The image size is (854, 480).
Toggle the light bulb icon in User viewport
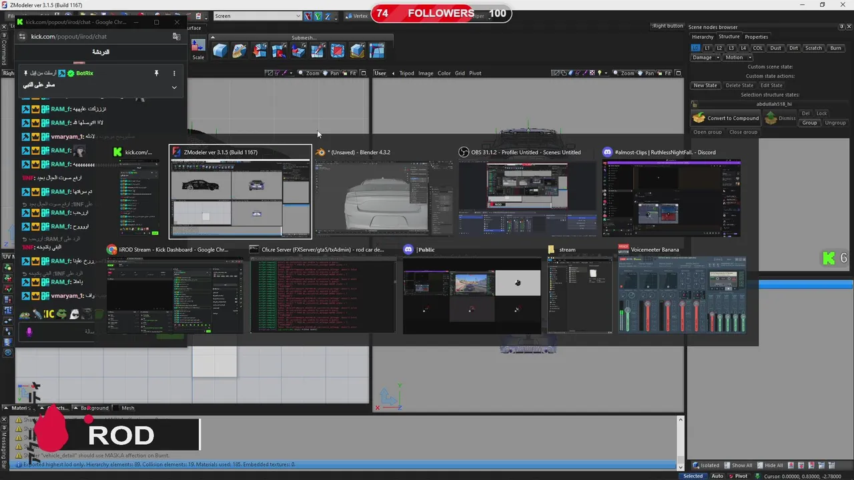point(599,73)
